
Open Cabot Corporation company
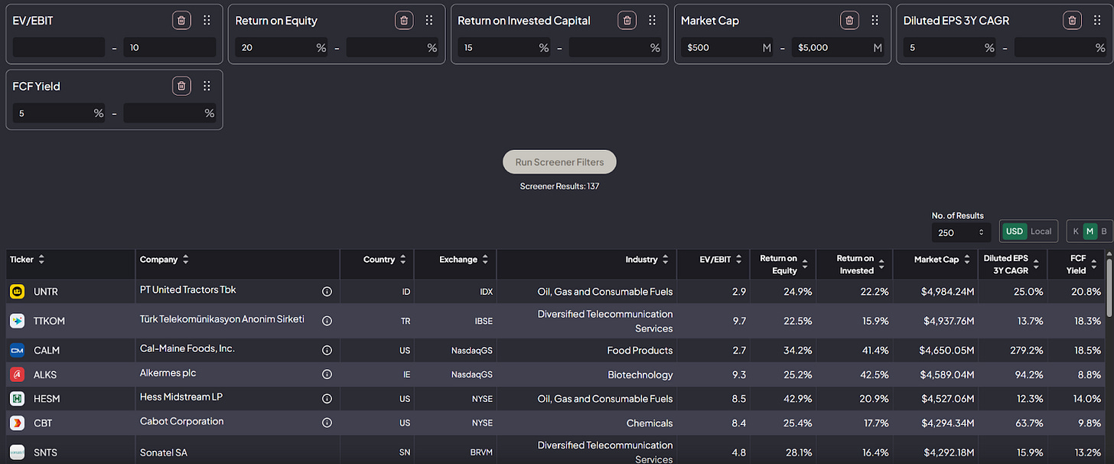click(x=182, y=421)
